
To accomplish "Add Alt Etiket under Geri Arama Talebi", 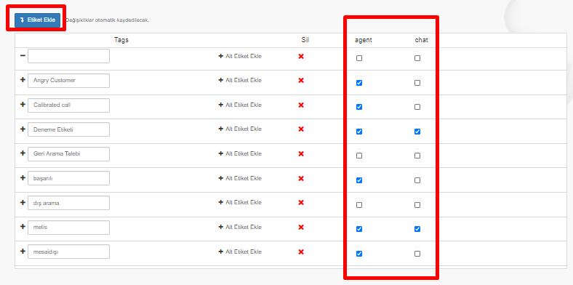I will coord(240,154).
